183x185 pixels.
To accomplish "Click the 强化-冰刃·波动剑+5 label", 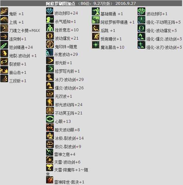I will point(164,47).
